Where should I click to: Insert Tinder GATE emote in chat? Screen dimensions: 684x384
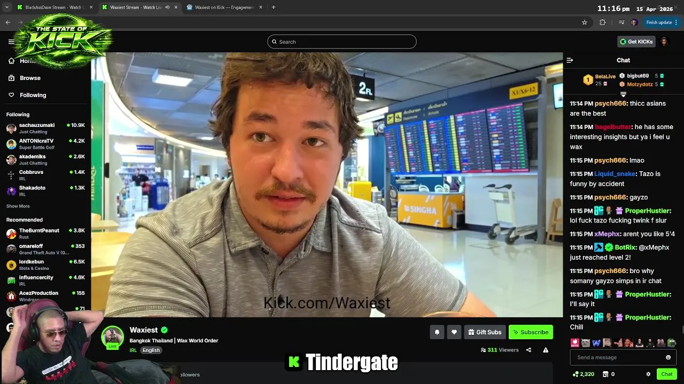[575, 343]
